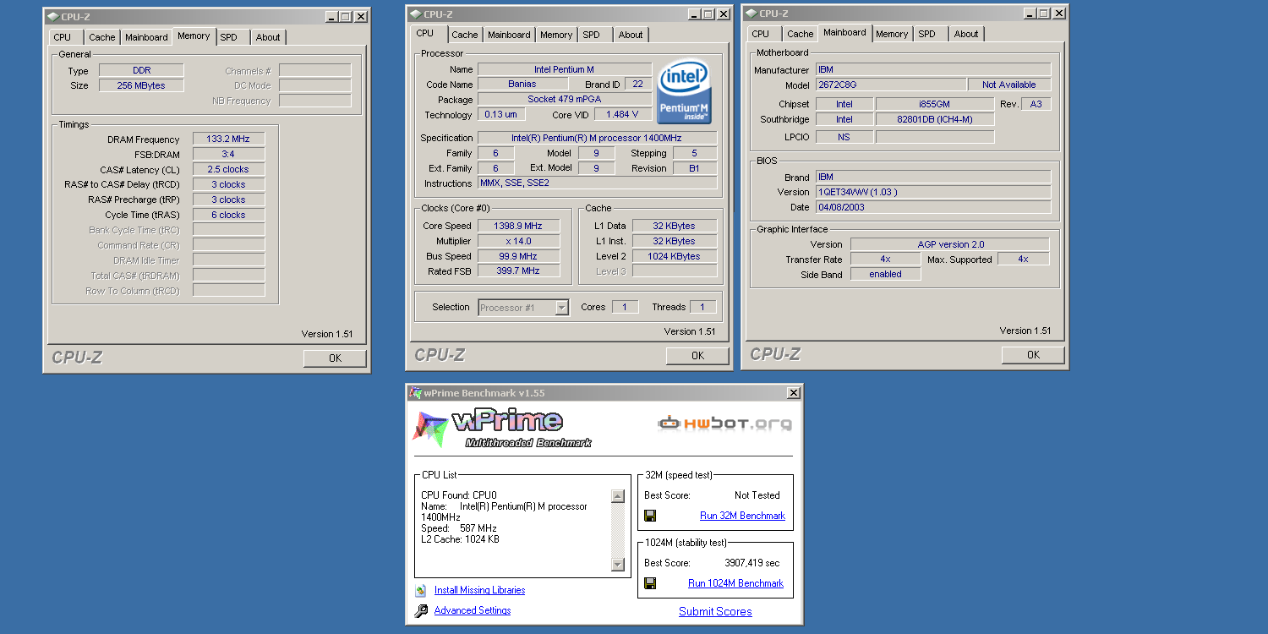Open About tab in Memory window

pos(268,37)
